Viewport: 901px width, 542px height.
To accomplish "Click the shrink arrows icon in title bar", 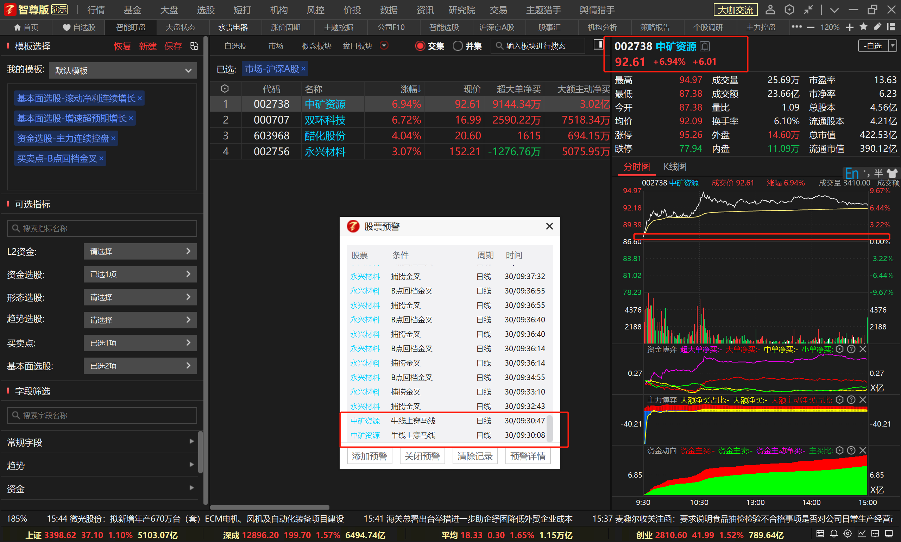I will [x=808, y=10].
